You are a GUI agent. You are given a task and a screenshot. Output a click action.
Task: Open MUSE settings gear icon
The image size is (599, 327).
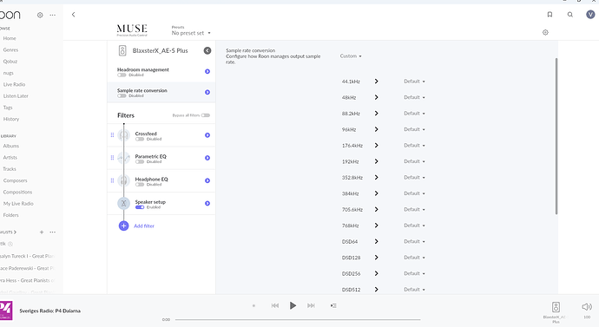point(545,32)
